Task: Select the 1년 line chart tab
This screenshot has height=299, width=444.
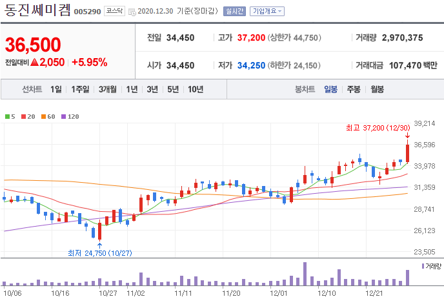Action: [132, 90]
